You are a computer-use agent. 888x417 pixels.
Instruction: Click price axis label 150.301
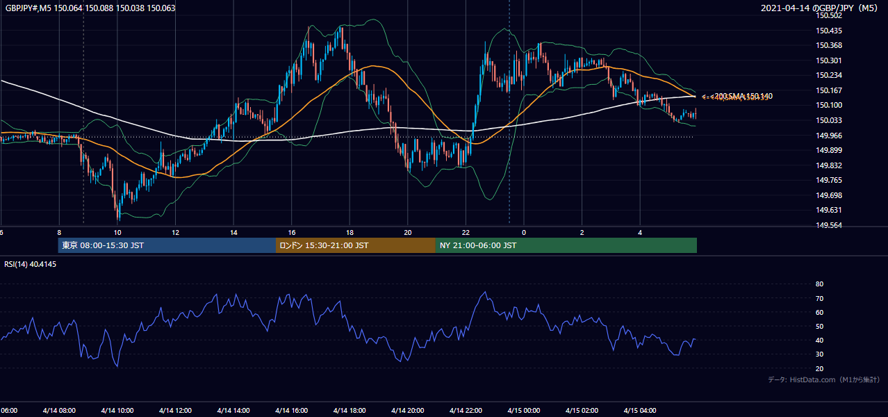pyautogui.click(x=829, y=60)
